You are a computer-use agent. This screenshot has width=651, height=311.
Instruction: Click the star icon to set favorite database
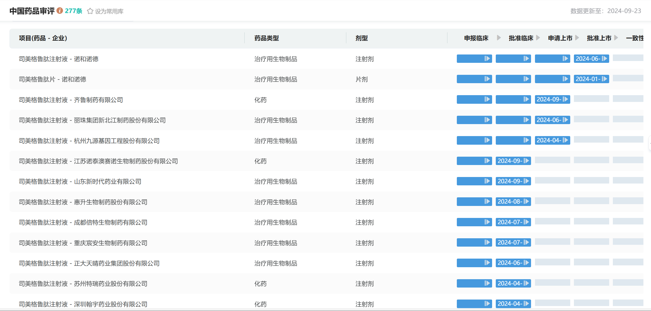coord(90,11)
